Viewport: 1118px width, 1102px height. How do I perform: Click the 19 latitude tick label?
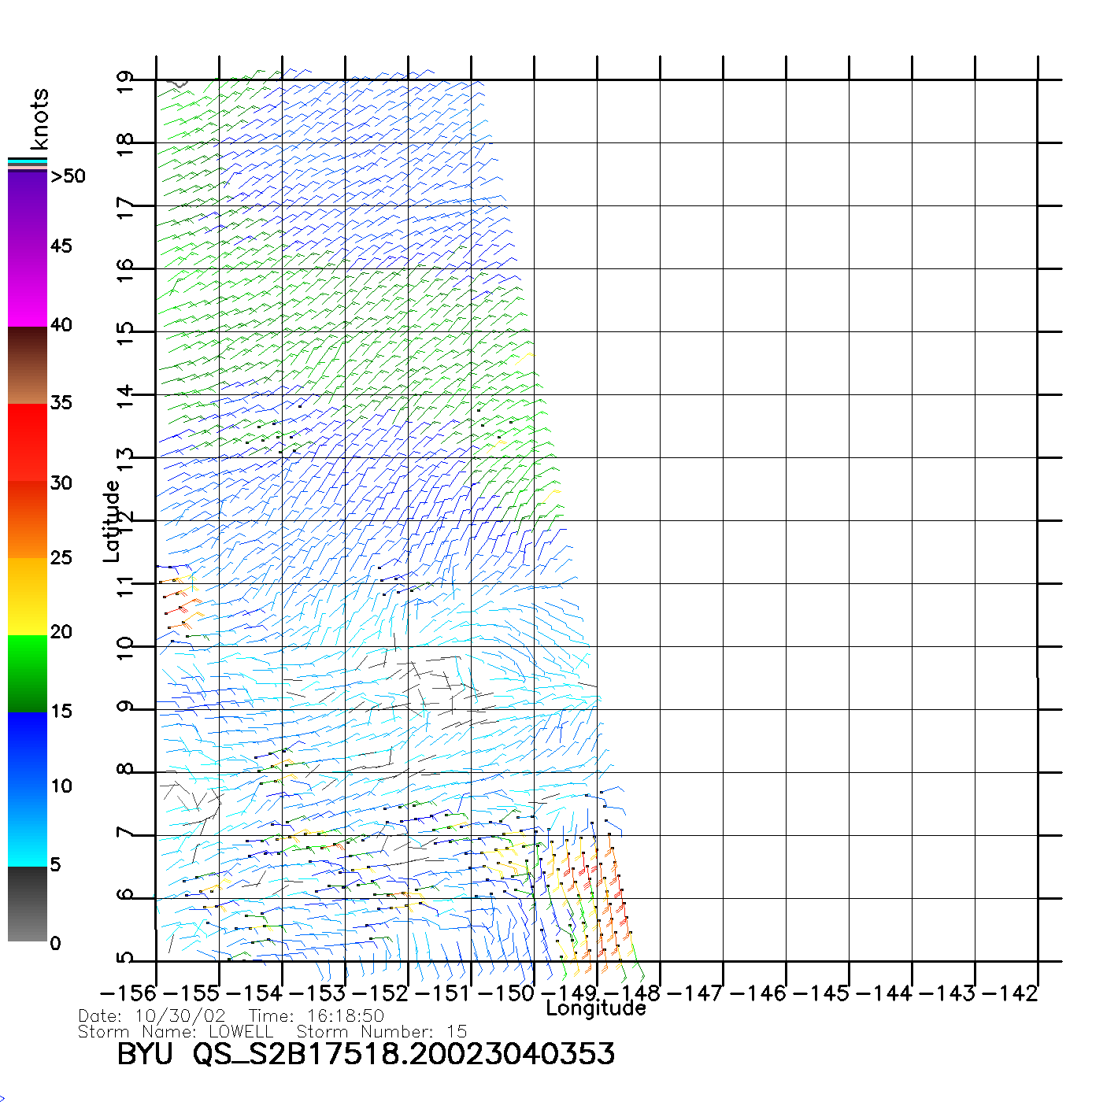click(x=125, y=82)
